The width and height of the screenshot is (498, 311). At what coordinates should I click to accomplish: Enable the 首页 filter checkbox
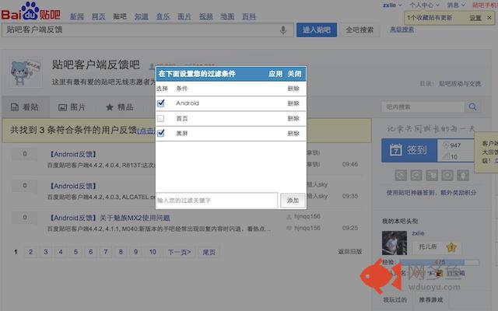point(161,118)
